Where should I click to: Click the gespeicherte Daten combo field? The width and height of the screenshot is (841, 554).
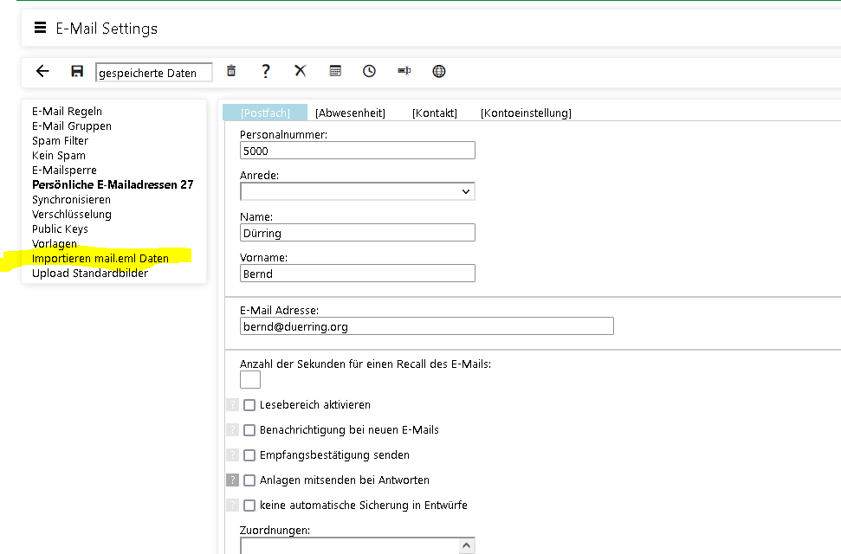[x=153, y=73]
